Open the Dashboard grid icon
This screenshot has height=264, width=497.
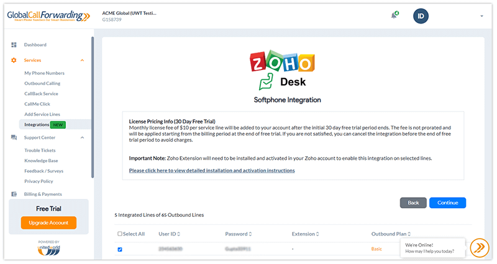click(x=14, y=45)
